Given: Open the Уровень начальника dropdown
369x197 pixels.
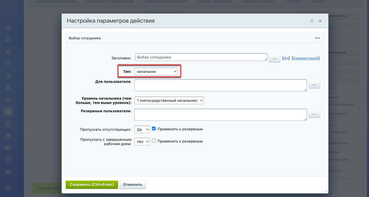Looking at the screenshot, I should click(169, 101).
